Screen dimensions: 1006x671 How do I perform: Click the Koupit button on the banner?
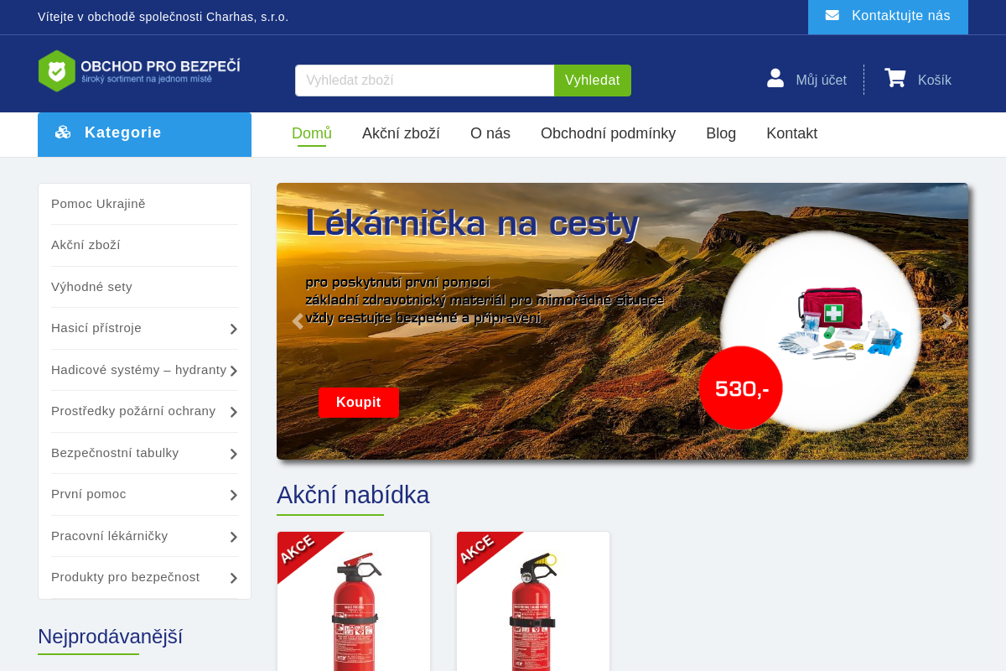(x=359, y=403)
